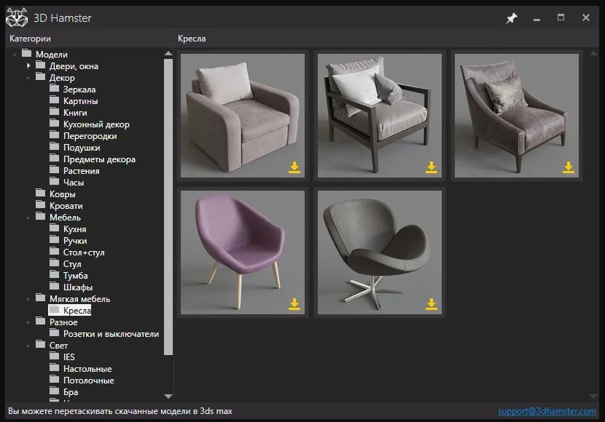Screen dimensions: 605x422
Task: Open the Книги category
Action: pos(75,113)
